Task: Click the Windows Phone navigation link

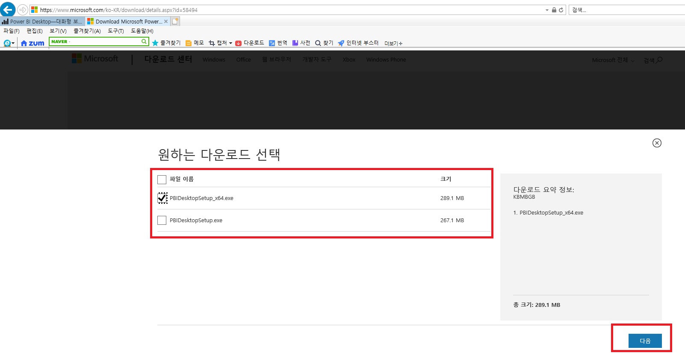Action: (x=386, y=60)
